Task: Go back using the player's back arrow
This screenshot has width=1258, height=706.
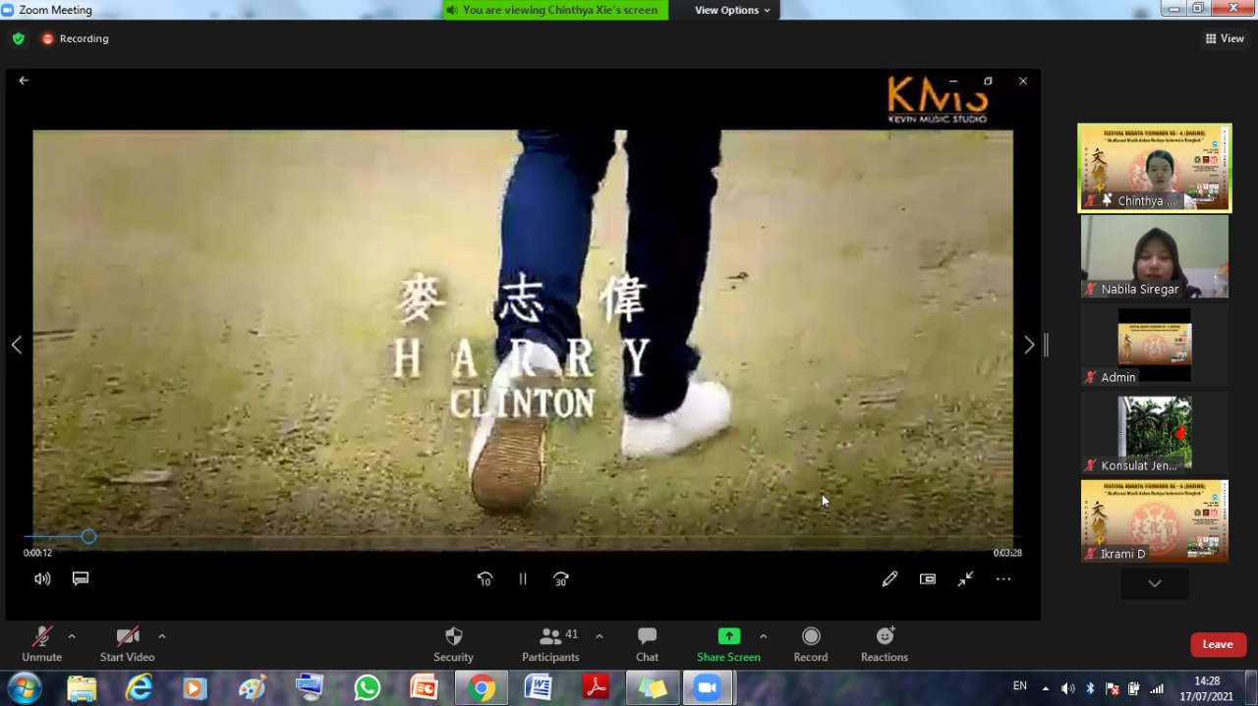Action: [x=24, y=81]
